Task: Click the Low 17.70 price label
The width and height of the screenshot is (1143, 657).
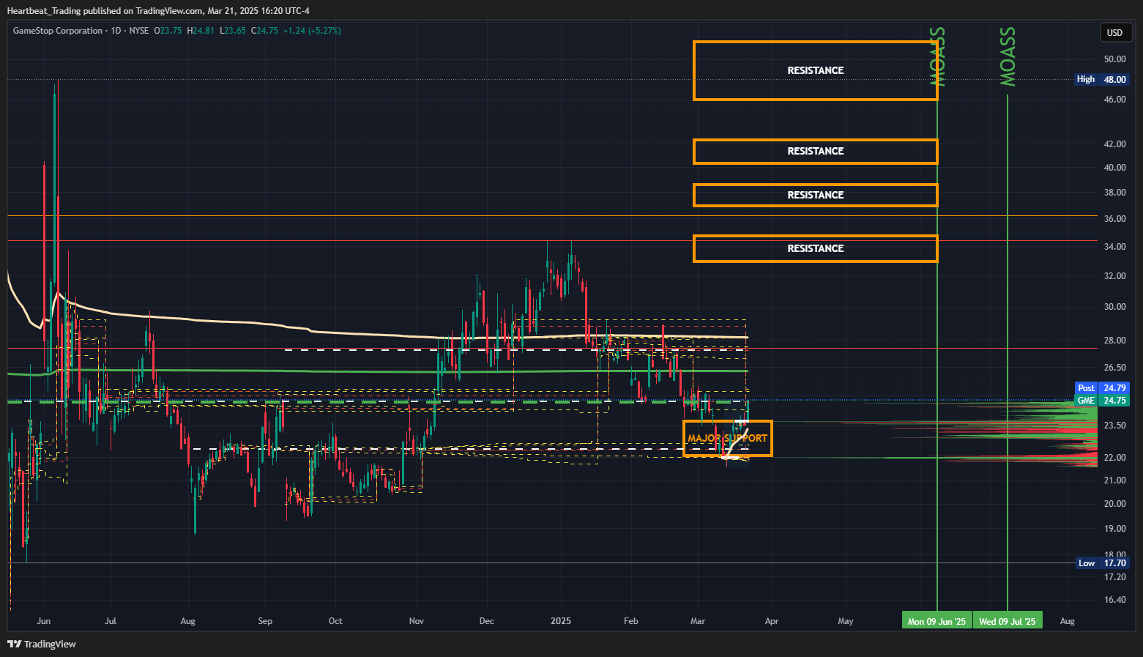Action: pyautogui.click(x=1102, y=563)
